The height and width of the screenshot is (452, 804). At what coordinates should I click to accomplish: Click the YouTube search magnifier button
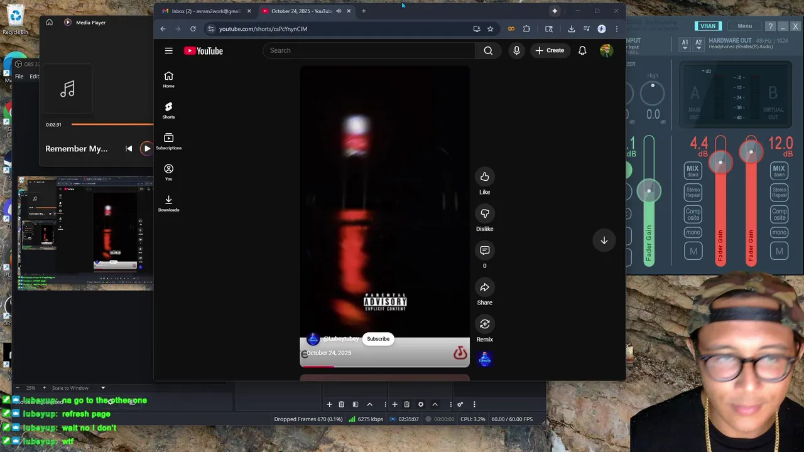point(488,50)
